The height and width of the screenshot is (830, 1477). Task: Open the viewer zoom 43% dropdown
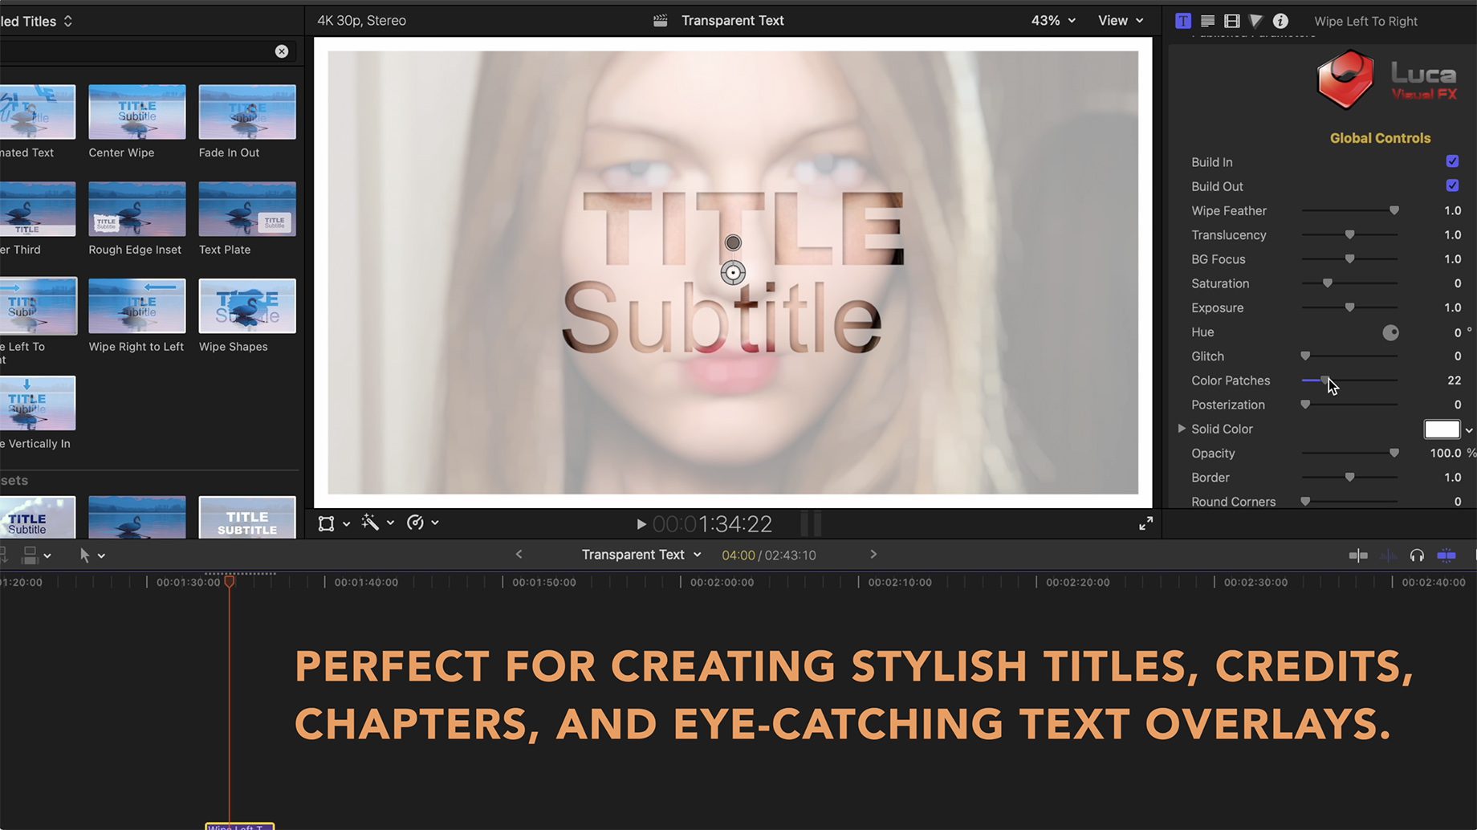click(1052, 21)
